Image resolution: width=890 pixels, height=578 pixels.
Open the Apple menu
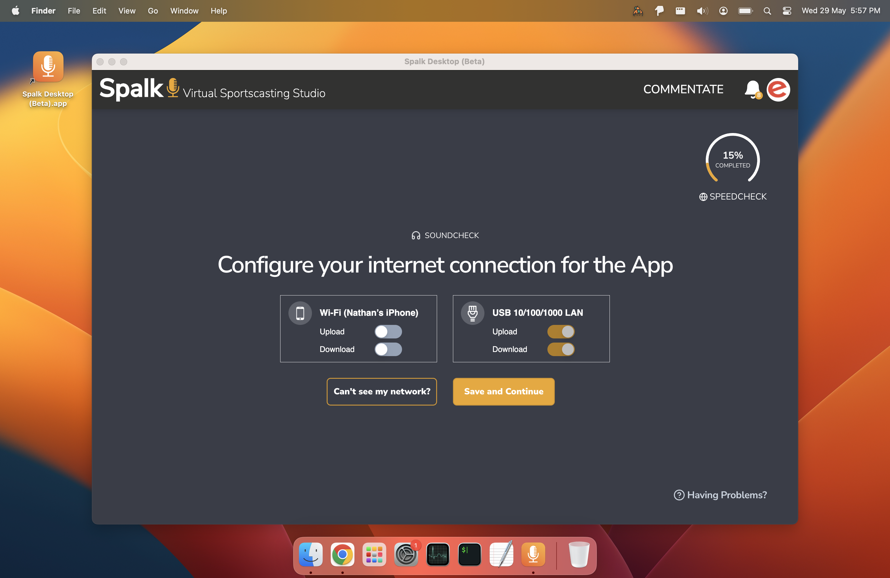(15, 11)
